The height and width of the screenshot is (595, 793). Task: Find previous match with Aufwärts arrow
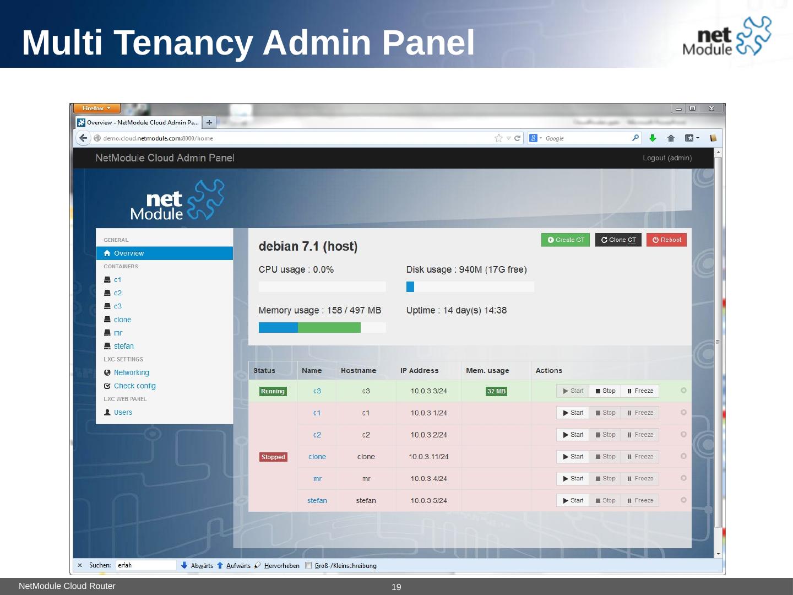point(233,565)
